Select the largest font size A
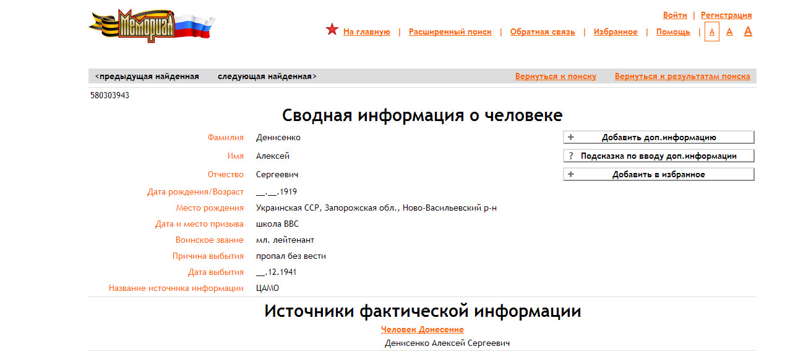 click(x=748, y=31)
